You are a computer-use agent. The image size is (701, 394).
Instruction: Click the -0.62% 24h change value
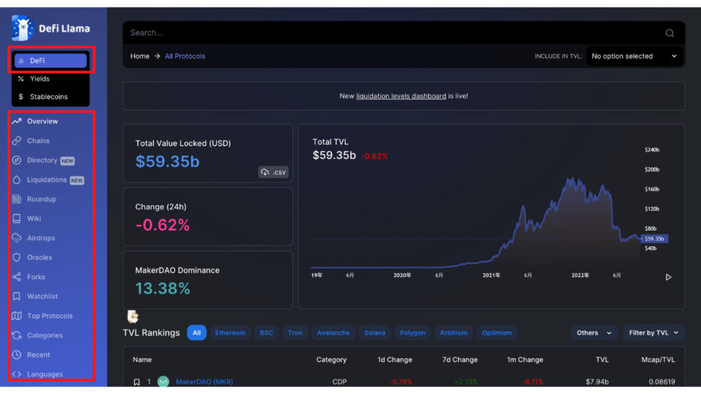(163, 225)
